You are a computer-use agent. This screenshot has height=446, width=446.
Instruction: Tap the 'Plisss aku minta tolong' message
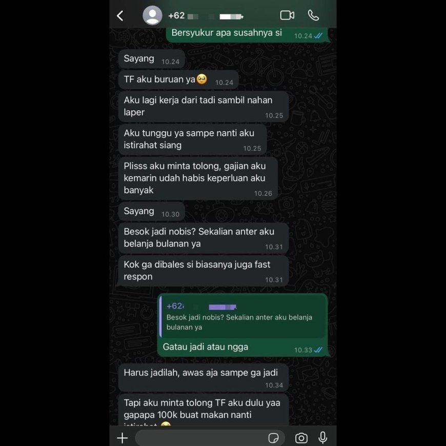(x=198, y=178)
